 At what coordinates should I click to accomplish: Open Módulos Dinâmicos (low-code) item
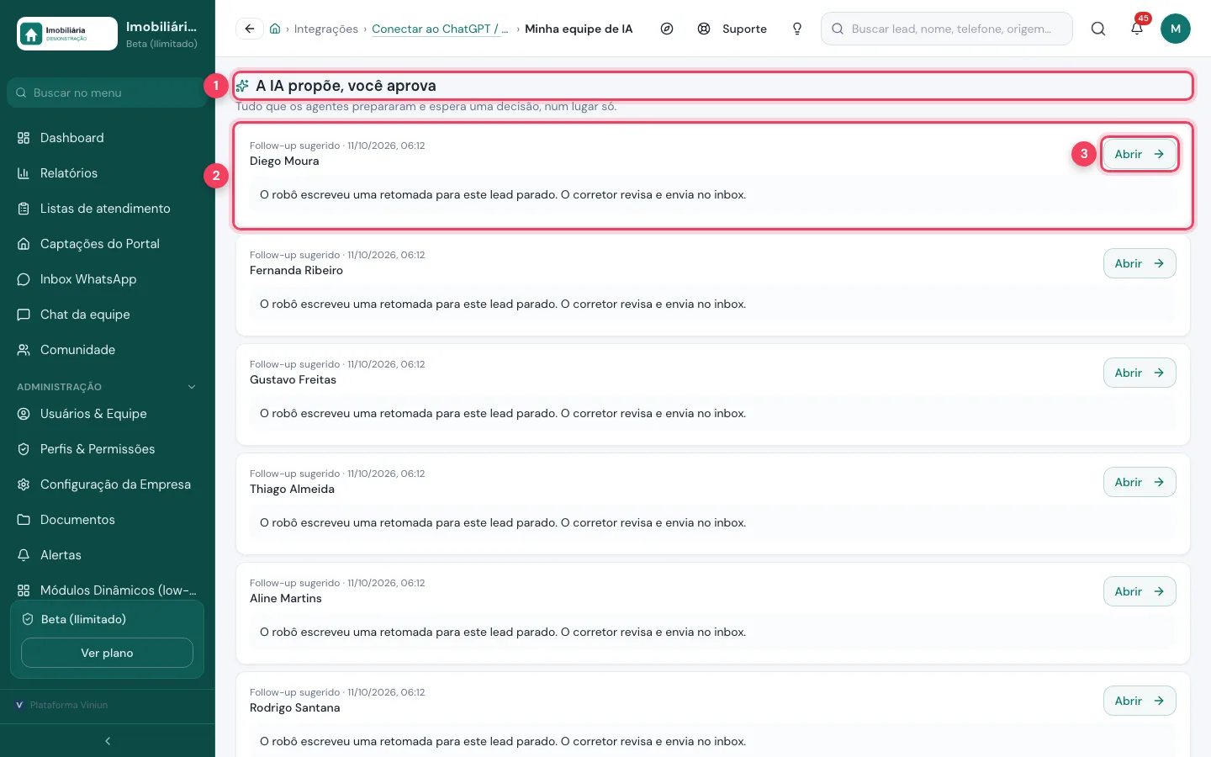click(108, 590)
